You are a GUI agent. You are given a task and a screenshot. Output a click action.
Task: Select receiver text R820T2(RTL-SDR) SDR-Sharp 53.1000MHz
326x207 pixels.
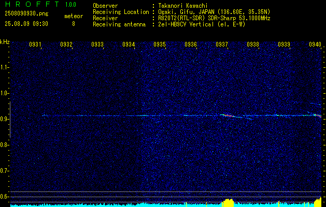[214, 18]
